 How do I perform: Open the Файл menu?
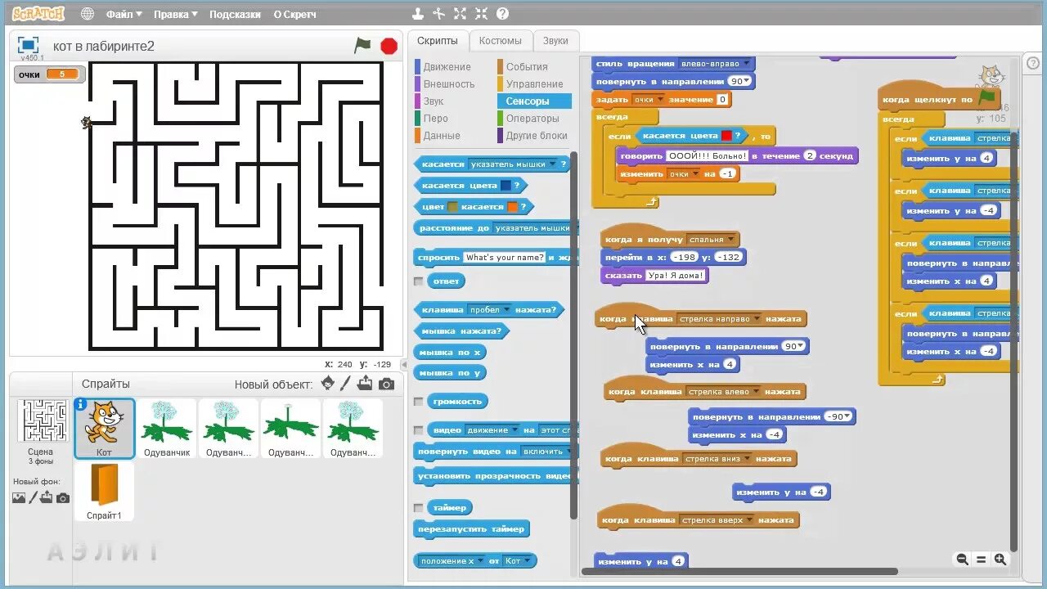[x=124, y=14]
